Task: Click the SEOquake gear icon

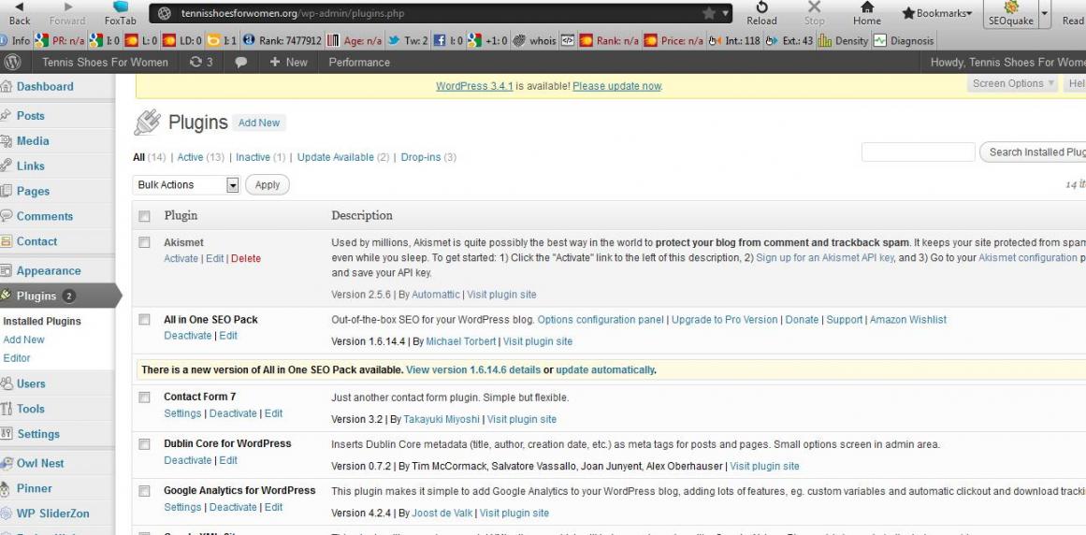Action: [x=1011, y=7]
